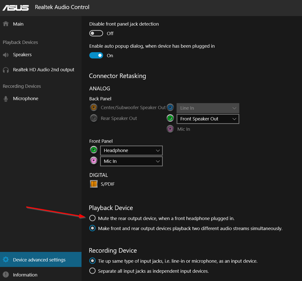
Task: Open the front panel Headphone dropdown
Action: 131,150
